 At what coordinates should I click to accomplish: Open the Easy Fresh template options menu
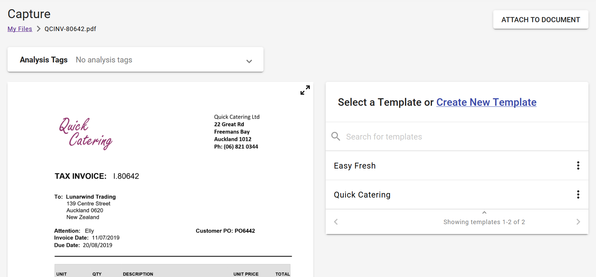click(578, 165)
